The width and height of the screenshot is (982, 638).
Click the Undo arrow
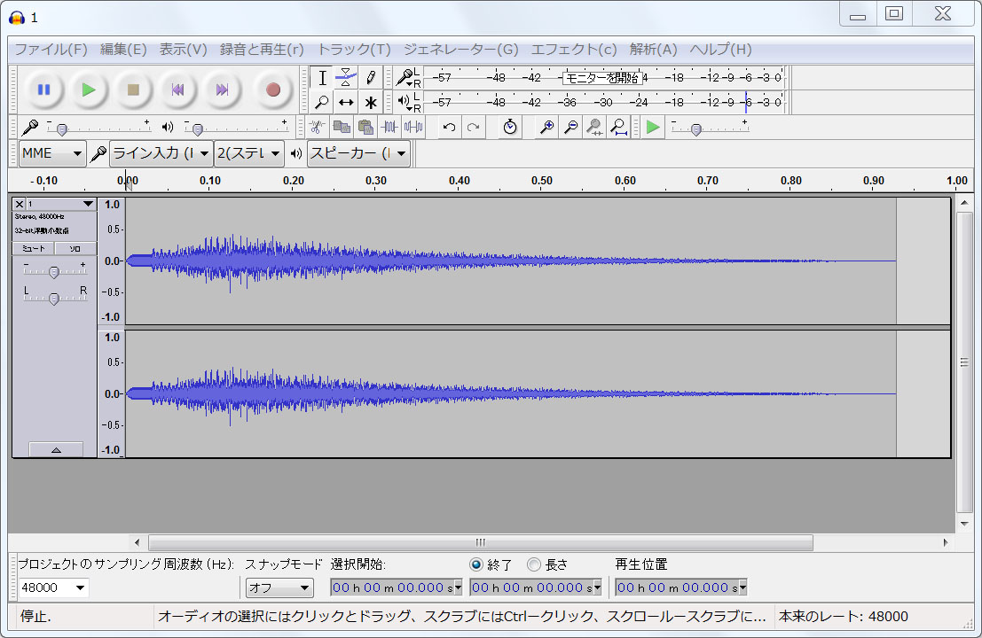click(448, 128)
